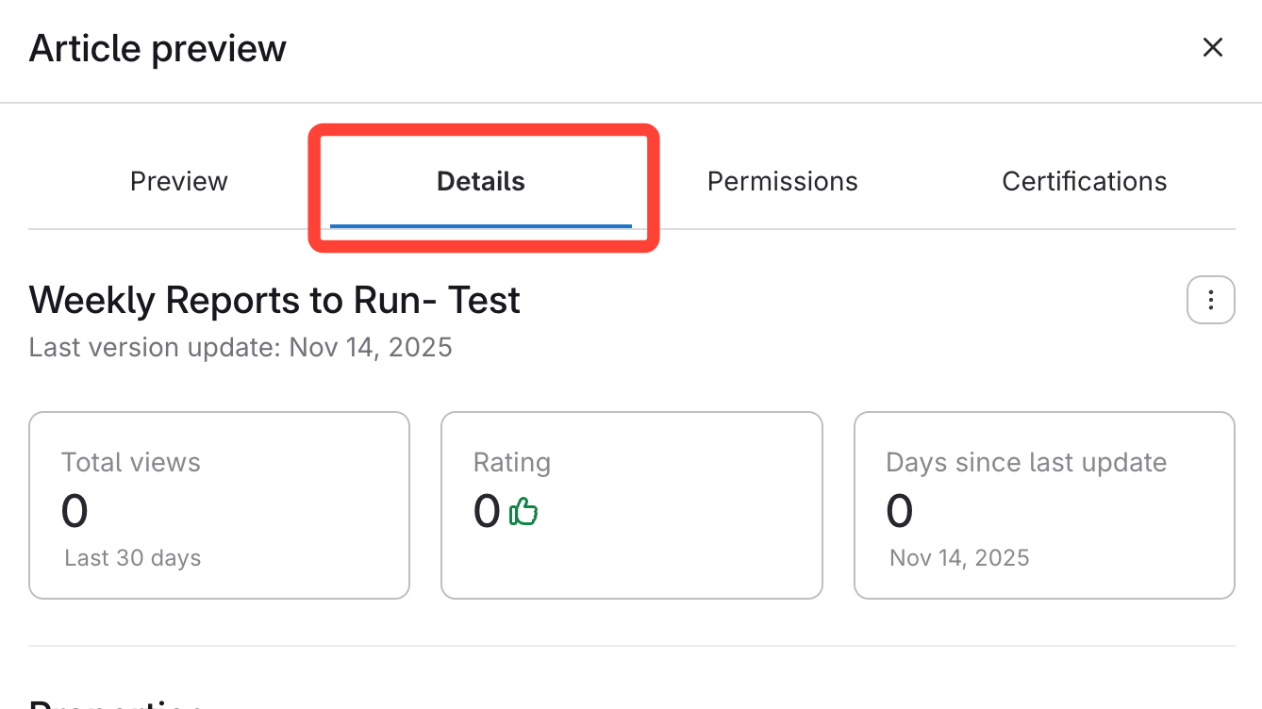
Task: Click the Total views count value
Action: (x=75, y=512)
